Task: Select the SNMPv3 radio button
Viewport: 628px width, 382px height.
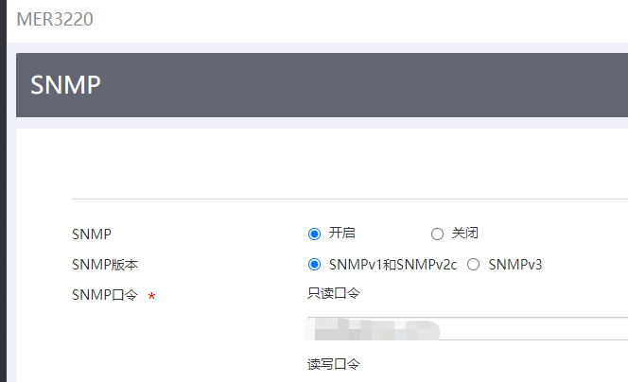Action: pos(474,265)
